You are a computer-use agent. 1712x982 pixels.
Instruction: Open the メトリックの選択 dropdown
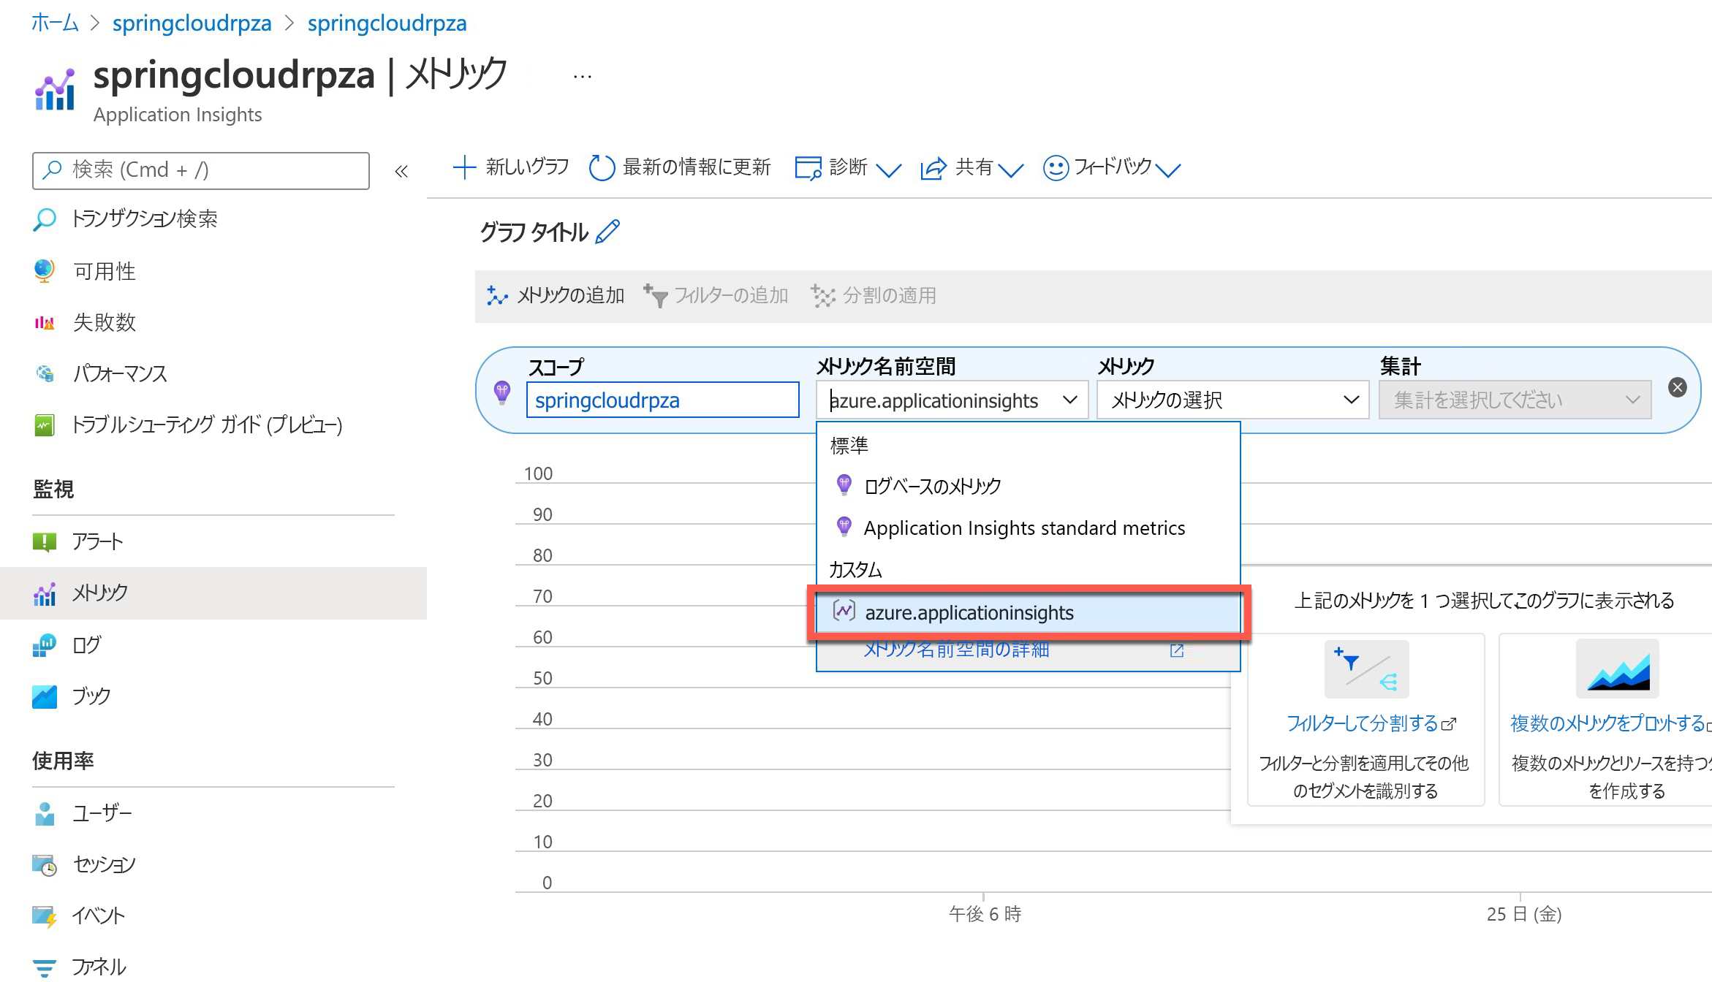pos(1232,400)
